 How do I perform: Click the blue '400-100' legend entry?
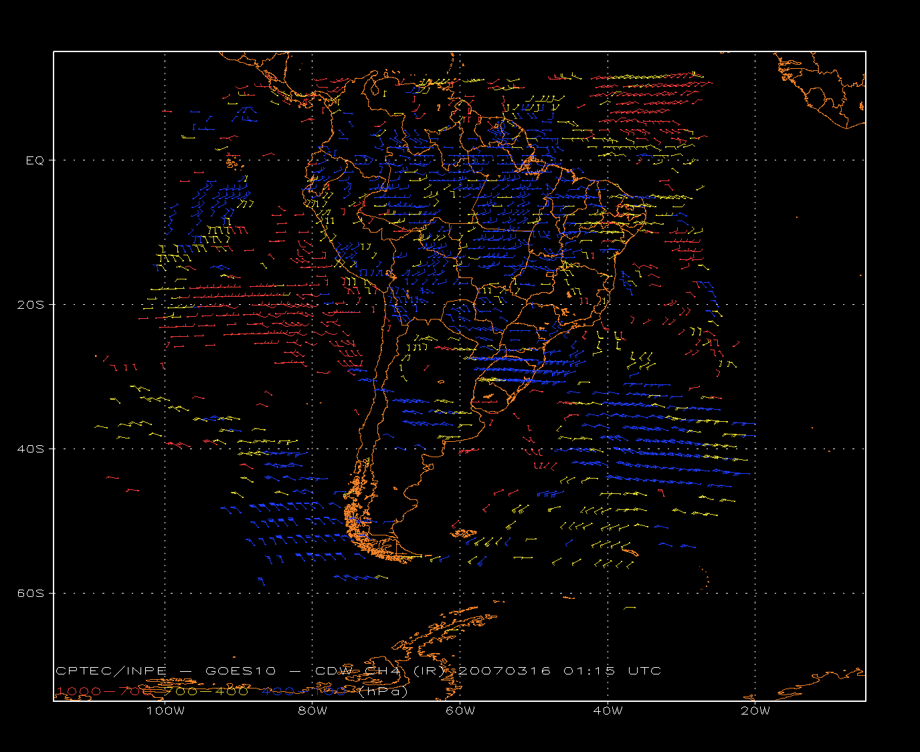click(x=304, y=691)
